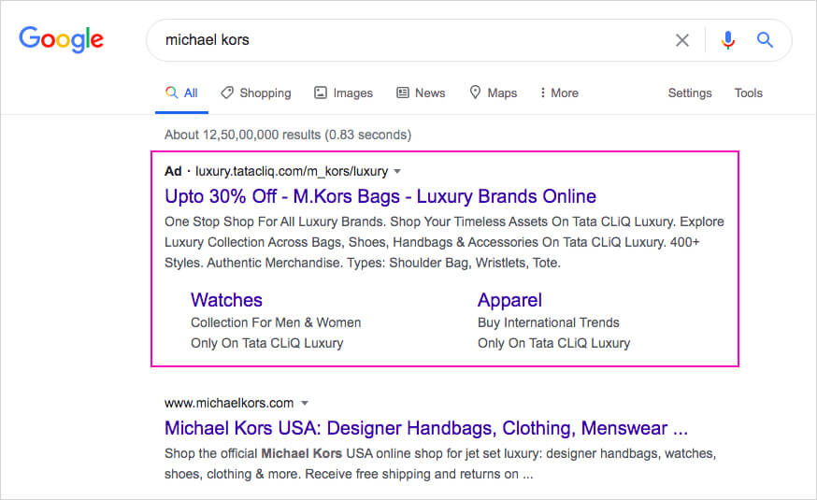
Task: Click the magnifier icon on the All tab
Action: pos(171,93)
